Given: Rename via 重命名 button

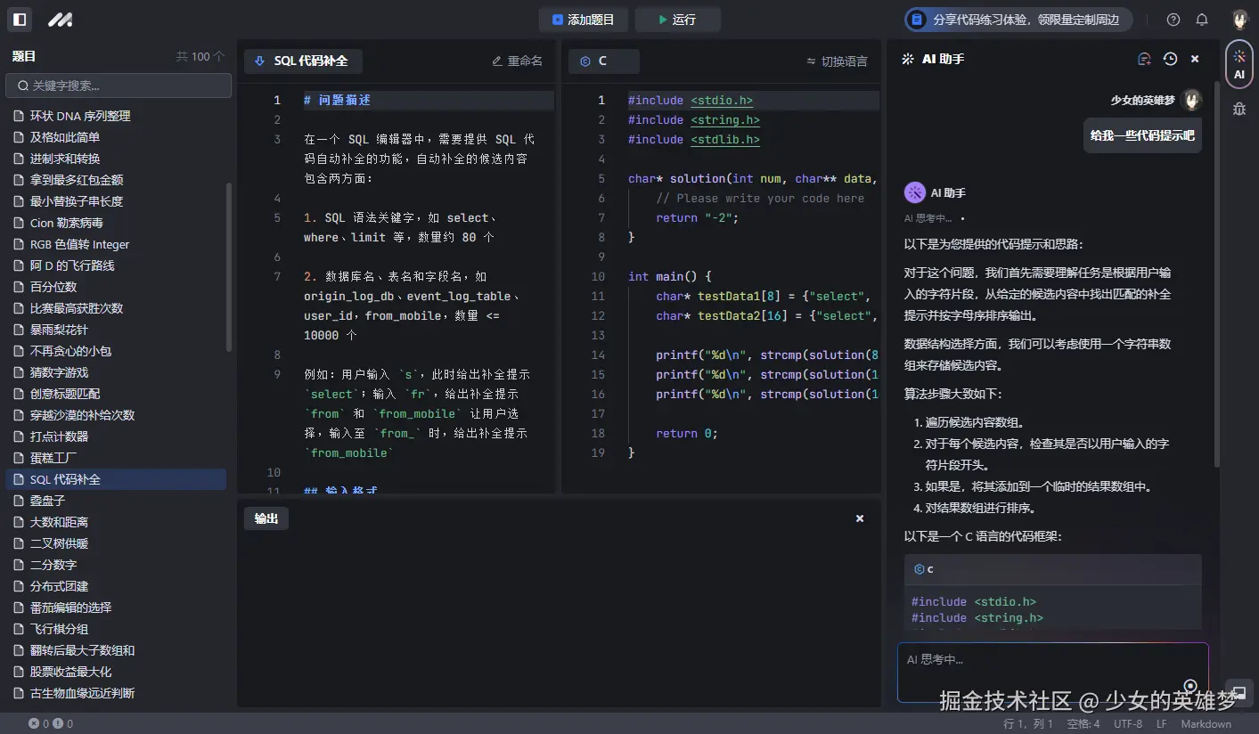Looking at the screenshot, I should tap(518, 61).
